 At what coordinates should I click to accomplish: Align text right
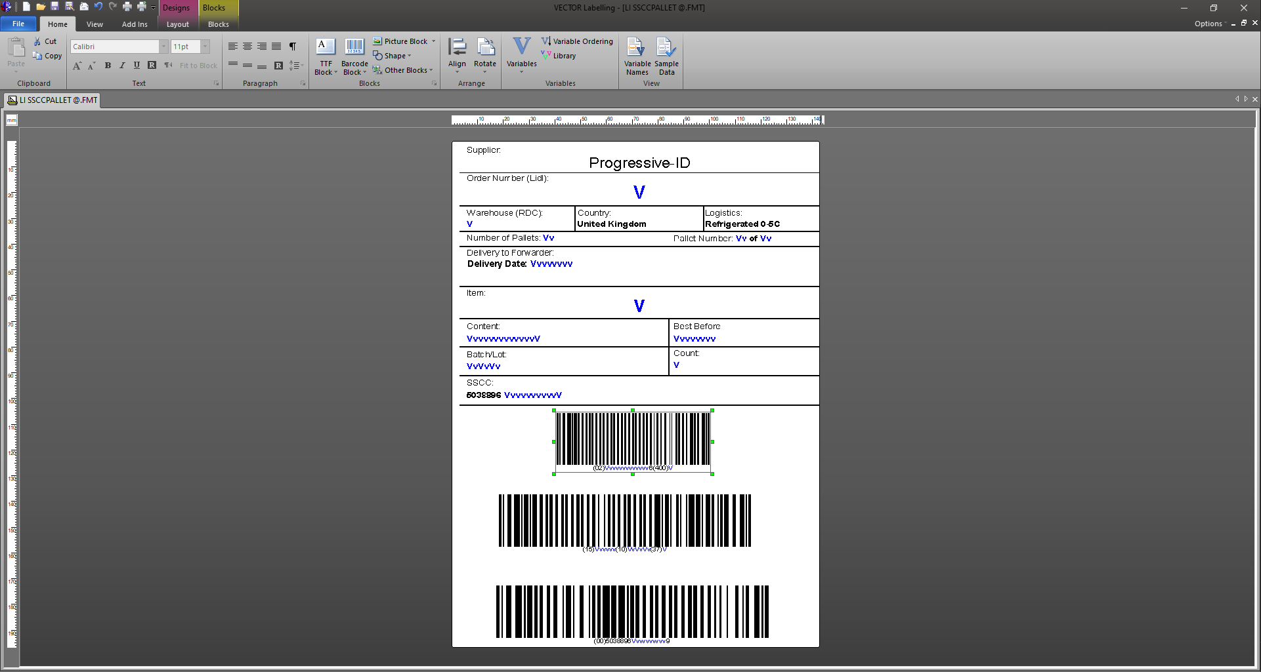pos(262,47)
